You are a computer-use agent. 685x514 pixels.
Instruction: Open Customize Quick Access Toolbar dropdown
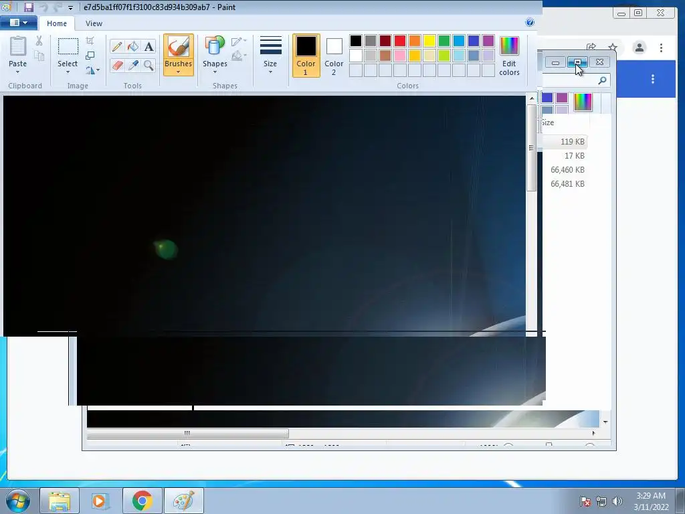[70, 8]
